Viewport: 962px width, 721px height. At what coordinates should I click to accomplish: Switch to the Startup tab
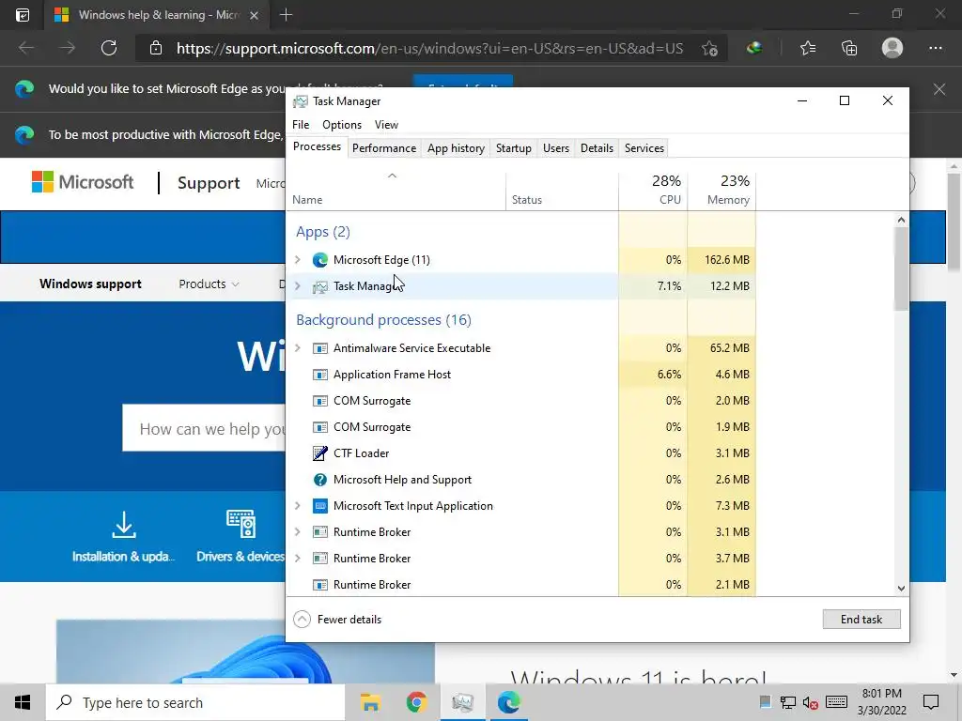coord(514,148)
